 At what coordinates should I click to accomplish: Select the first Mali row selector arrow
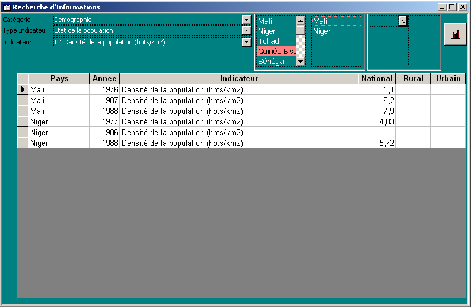click(x=23, y=89)
